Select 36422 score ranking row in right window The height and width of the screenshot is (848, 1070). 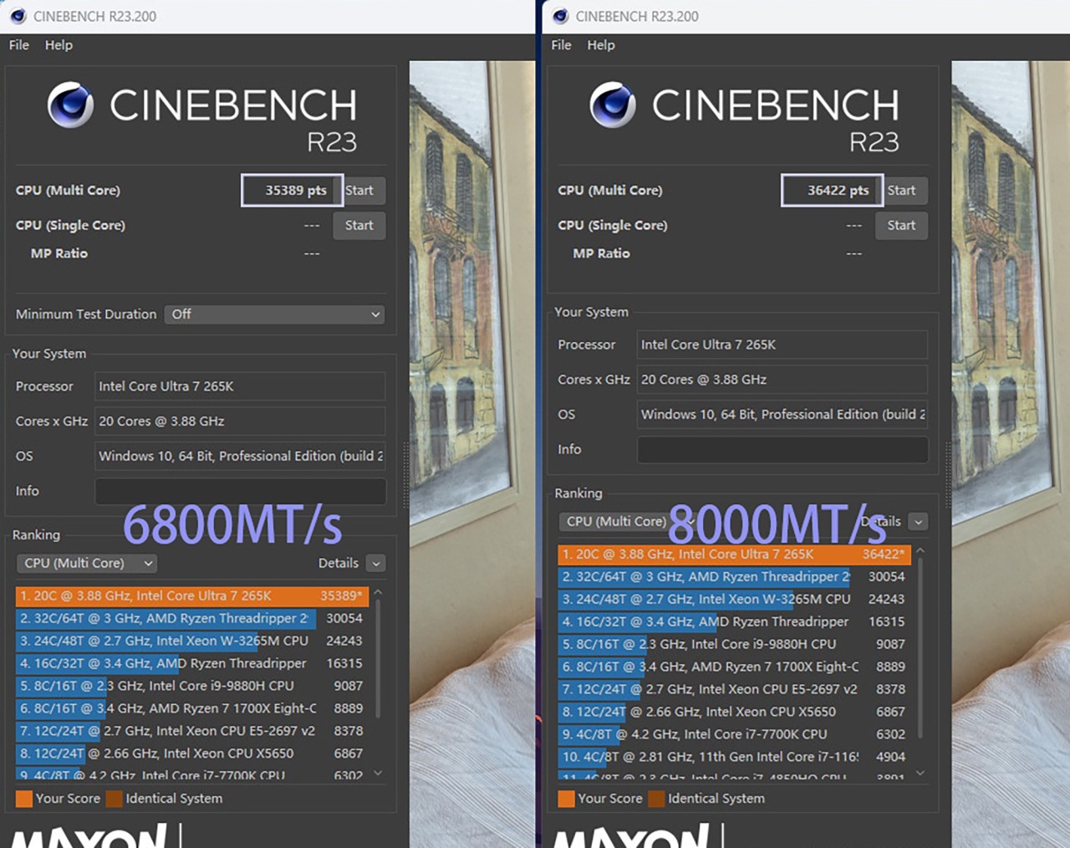tap(734, 554)
